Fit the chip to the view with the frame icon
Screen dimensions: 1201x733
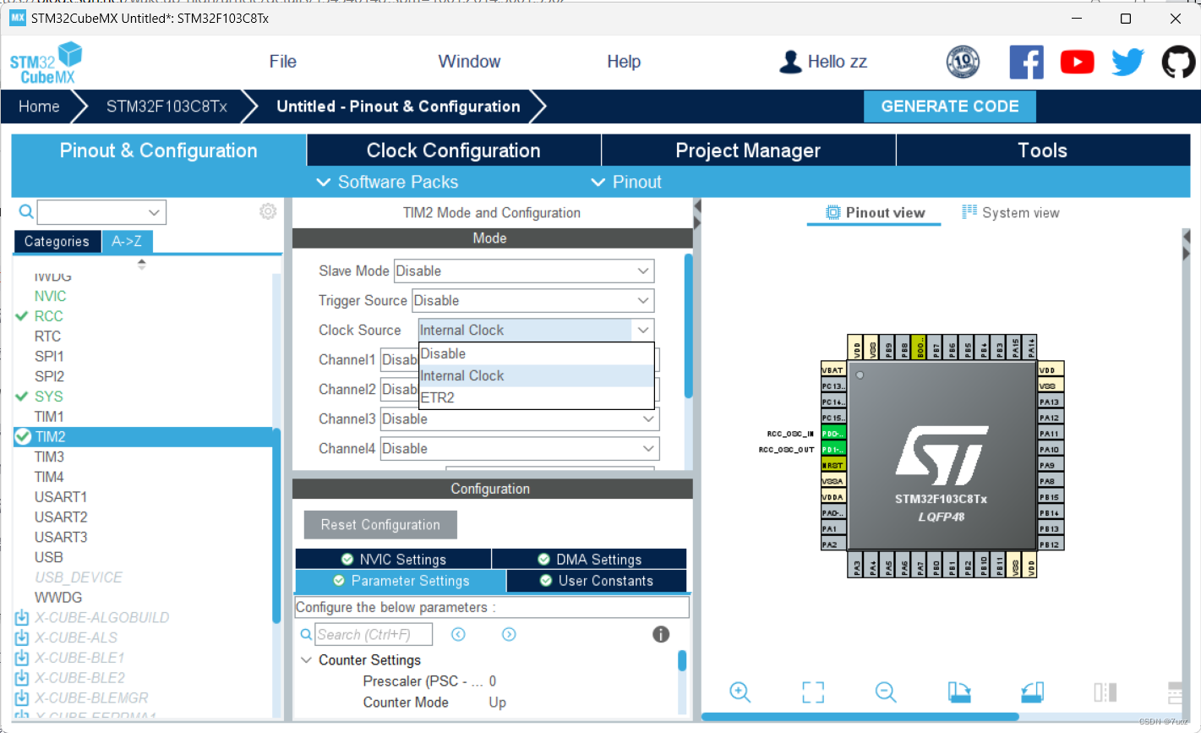pyautogui.click(x=813, y=692)
